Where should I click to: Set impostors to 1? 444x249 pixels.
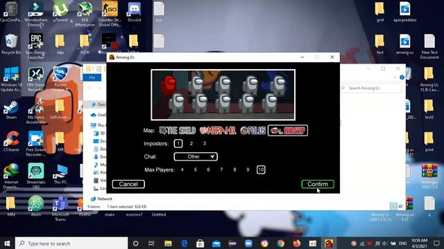[178, 143]
